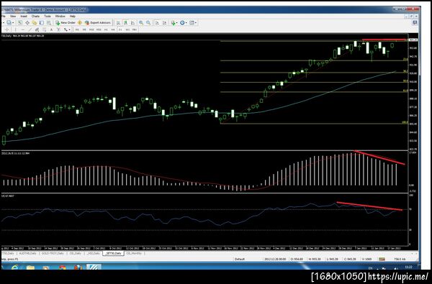Click the New Order button
Viewport: 432px width, 284px height.
pyautogui.click(x=65, y=23)
